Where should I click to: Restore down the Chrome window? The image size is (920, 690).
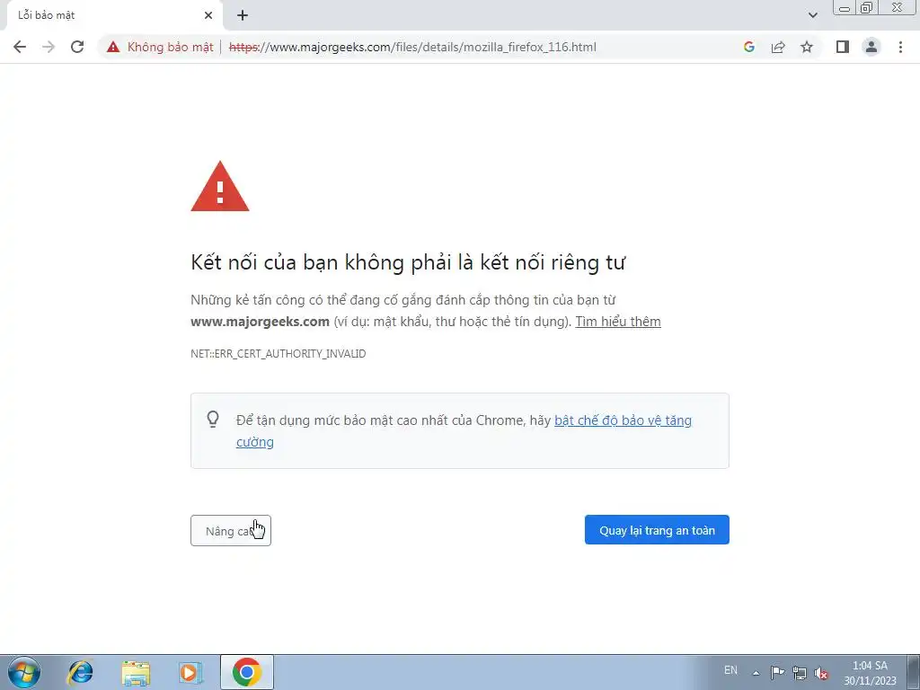coord(867,8)
